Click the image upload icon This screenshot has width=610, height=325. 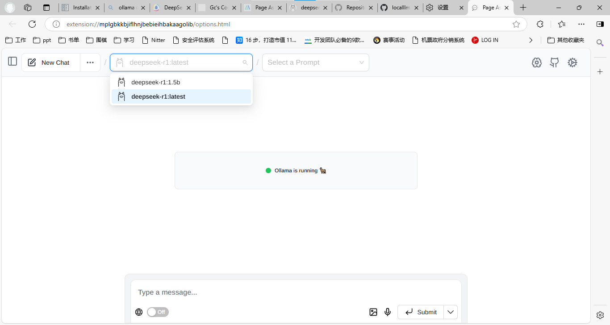click(373, 312)
